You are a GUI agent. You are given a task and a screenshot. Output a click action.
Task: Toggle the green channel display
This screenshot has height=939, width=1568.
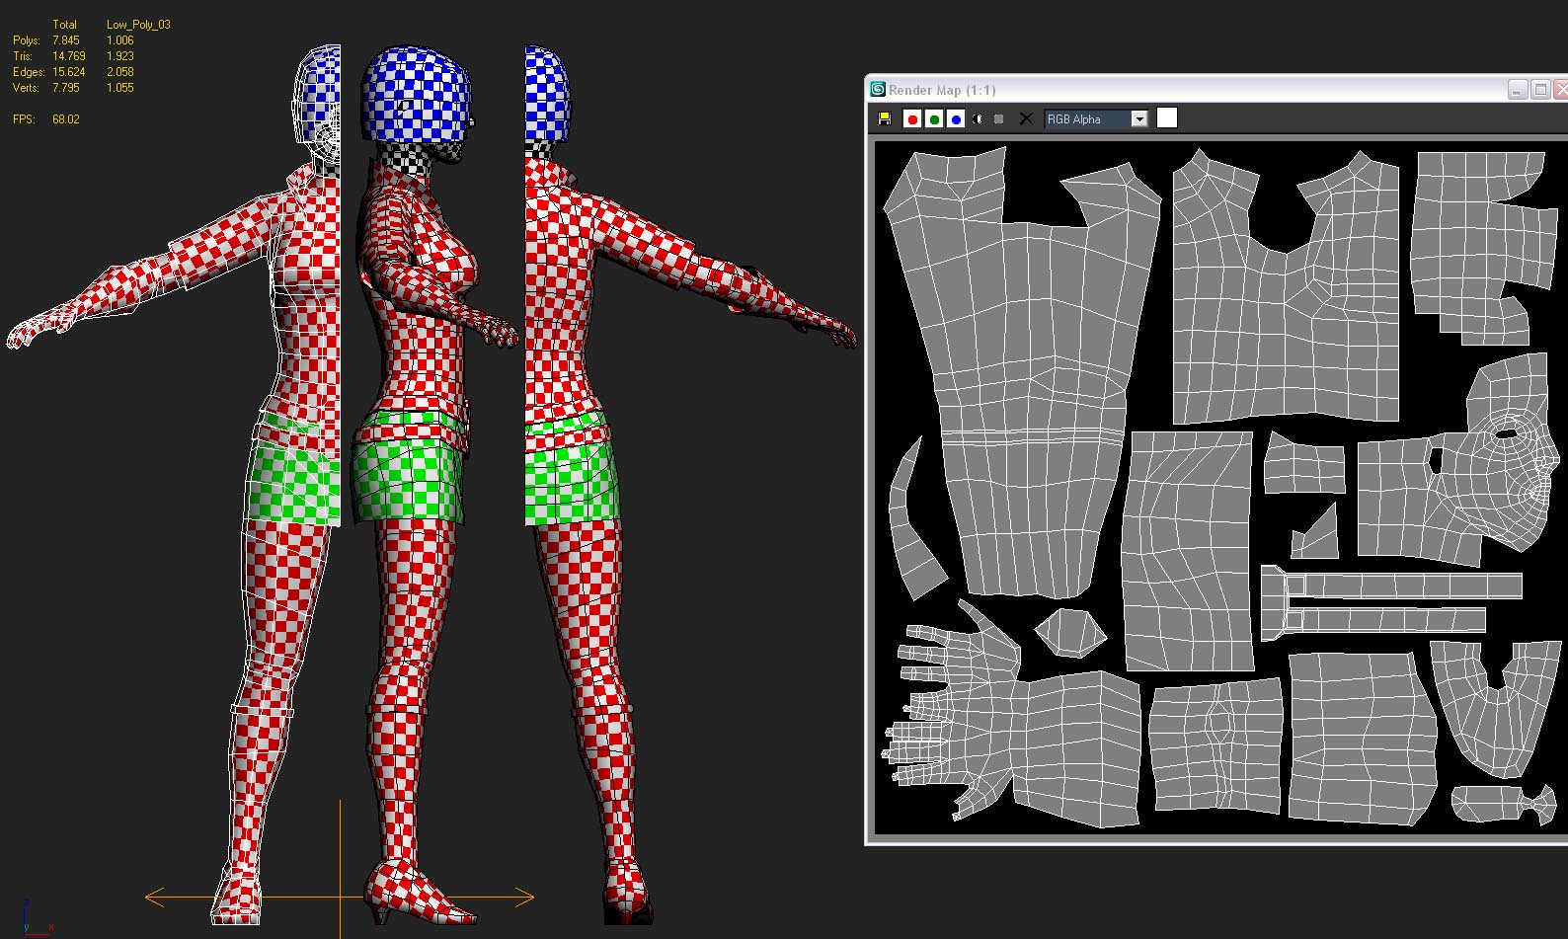[934, 118]
